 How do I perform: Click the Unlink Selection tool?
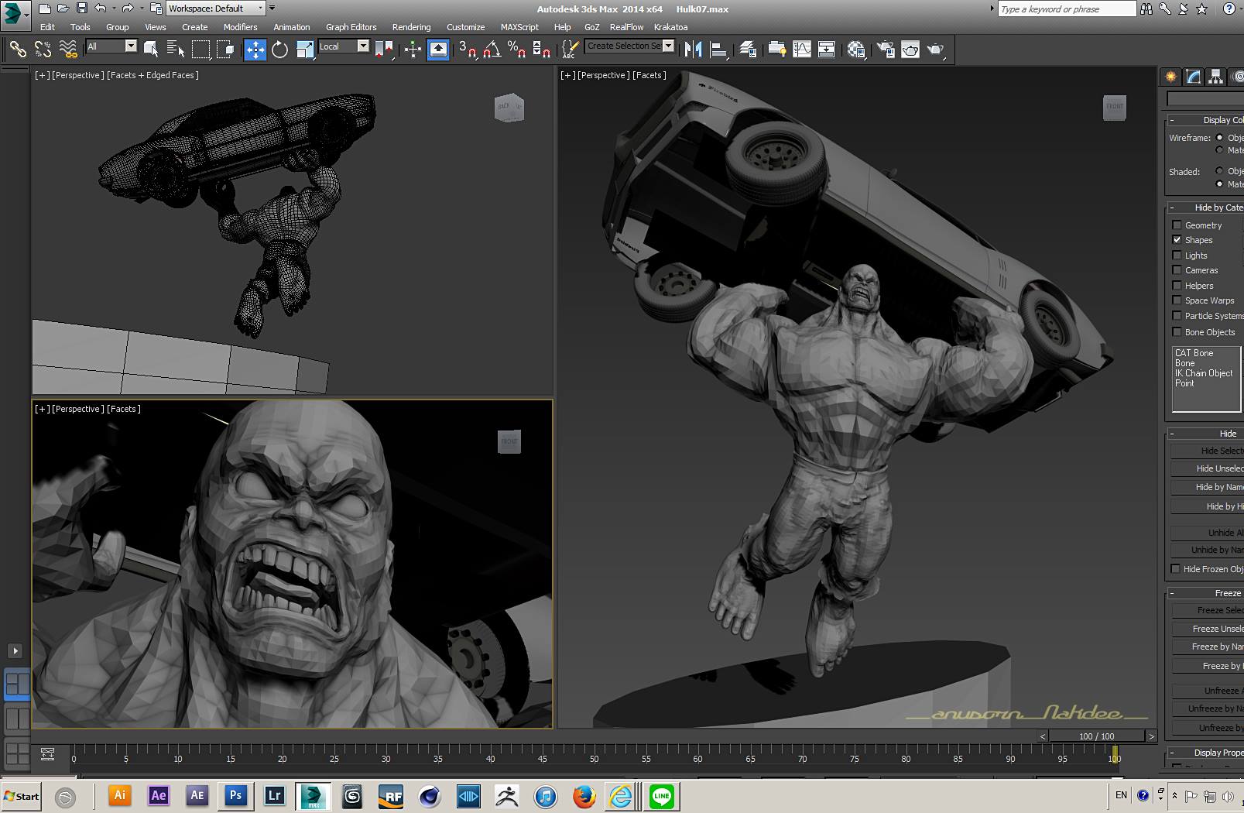pyautogui.click(x=43, y=50)
